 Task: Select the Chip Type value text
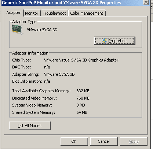click(x=81, y=60)
